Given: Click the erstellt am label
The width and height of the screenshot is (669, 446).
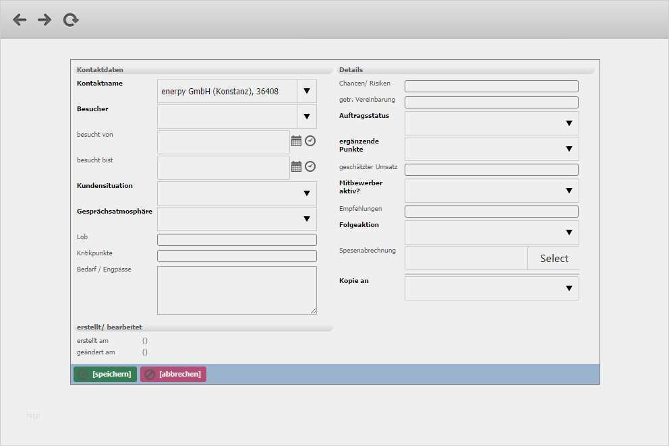Looking at the screenshot, I should [92, 341].
